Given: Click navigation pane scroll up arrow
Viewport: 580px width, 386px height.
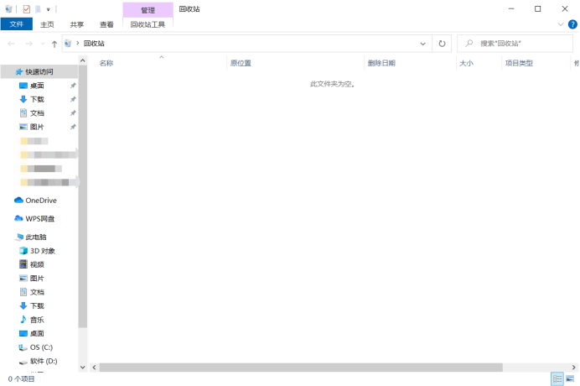Looking at the screenshot, I should (x=83, y=60).
